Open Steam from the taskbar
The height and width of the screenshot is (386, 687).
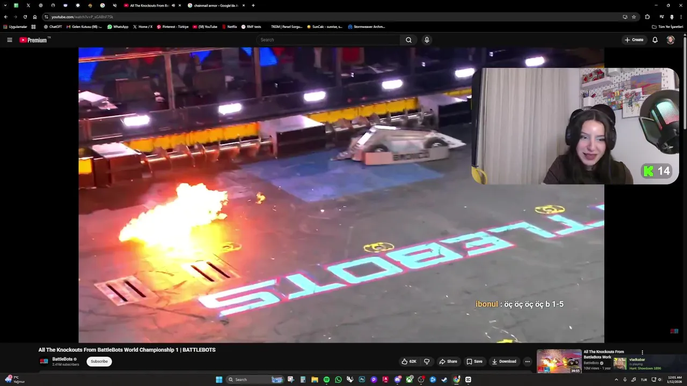[444, 380]
